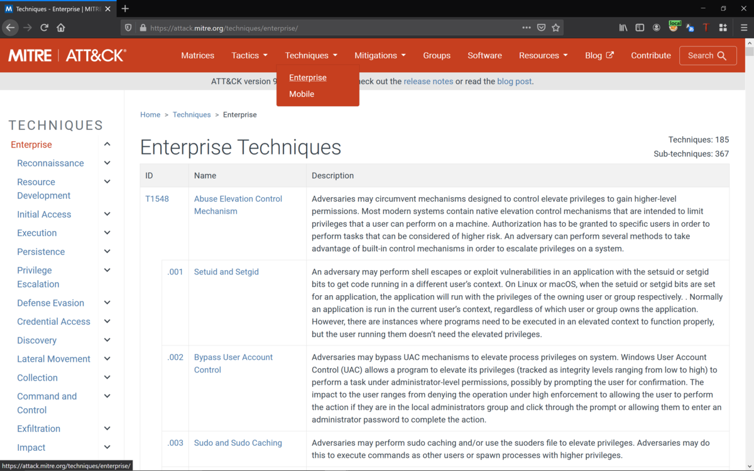Open a new browser tab with plus icon
The image size is (754, 471).
tap(125, 8)
